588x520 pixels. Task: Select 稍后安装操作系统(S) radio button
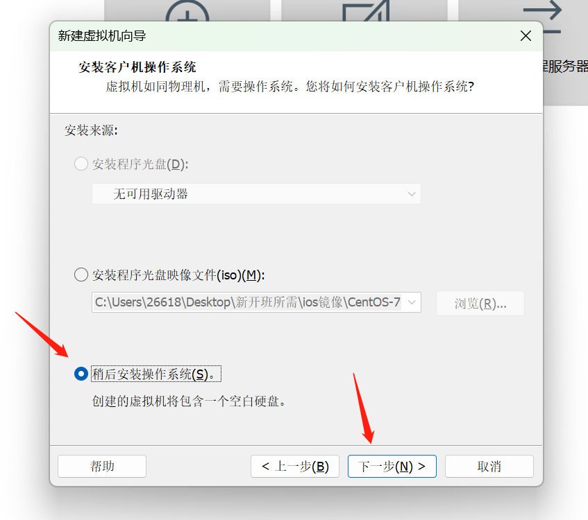point(81,374)
